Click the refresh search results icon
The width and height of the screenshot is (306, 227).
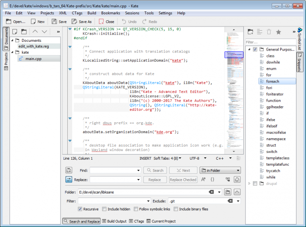pyautogui.click(x=237, y=180)
